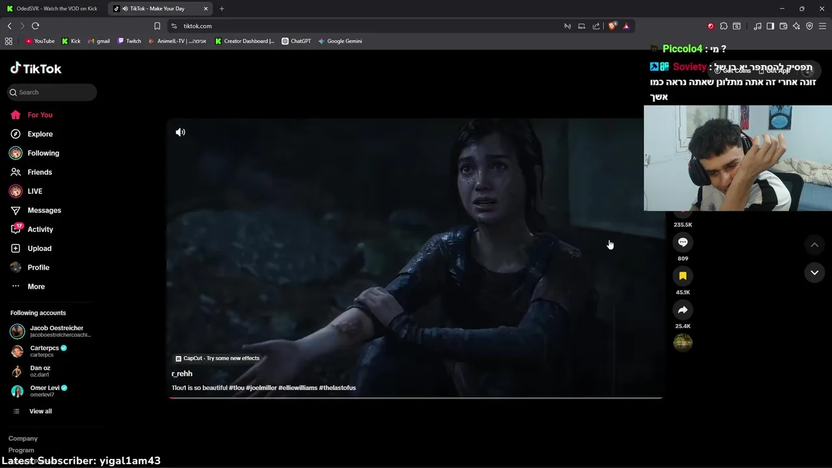Close the TikTok browser tab

pos(206,8)
